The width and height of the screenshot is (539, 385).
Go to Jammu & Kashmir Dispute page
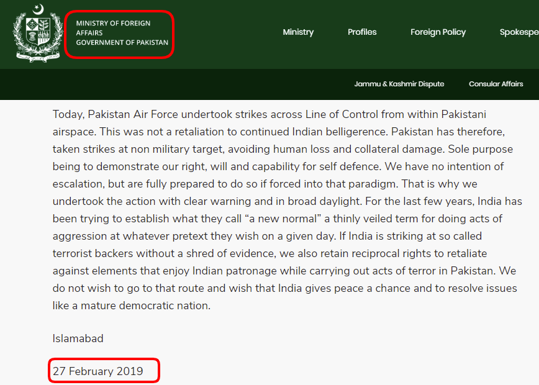399,84
